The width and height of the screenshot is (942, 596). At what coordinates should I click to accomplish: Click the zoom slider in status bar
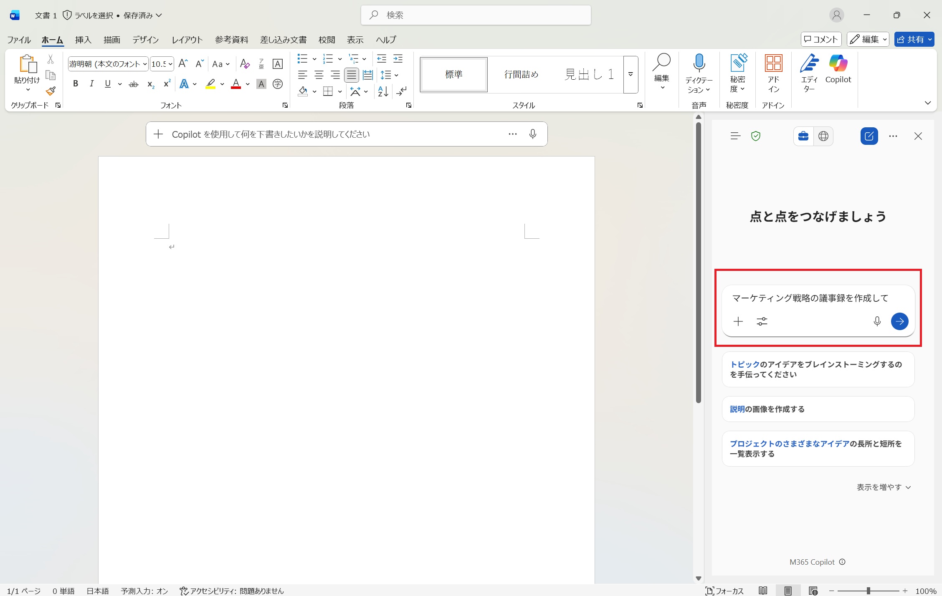click(868, 591)
